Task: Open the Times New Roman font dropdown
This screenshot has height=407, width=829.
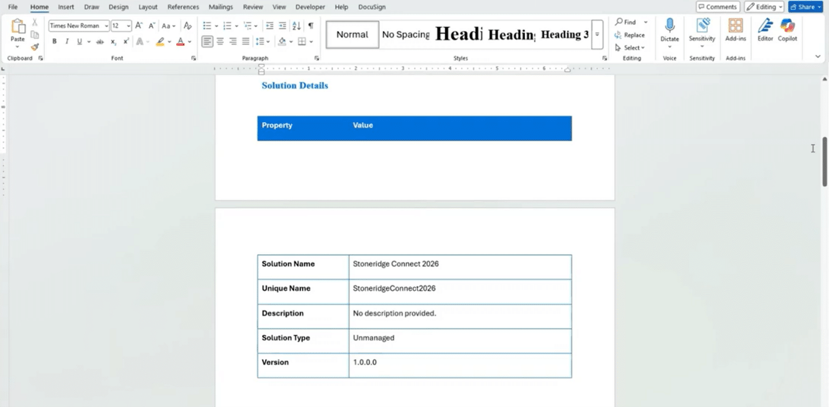Action: point(107,26)
